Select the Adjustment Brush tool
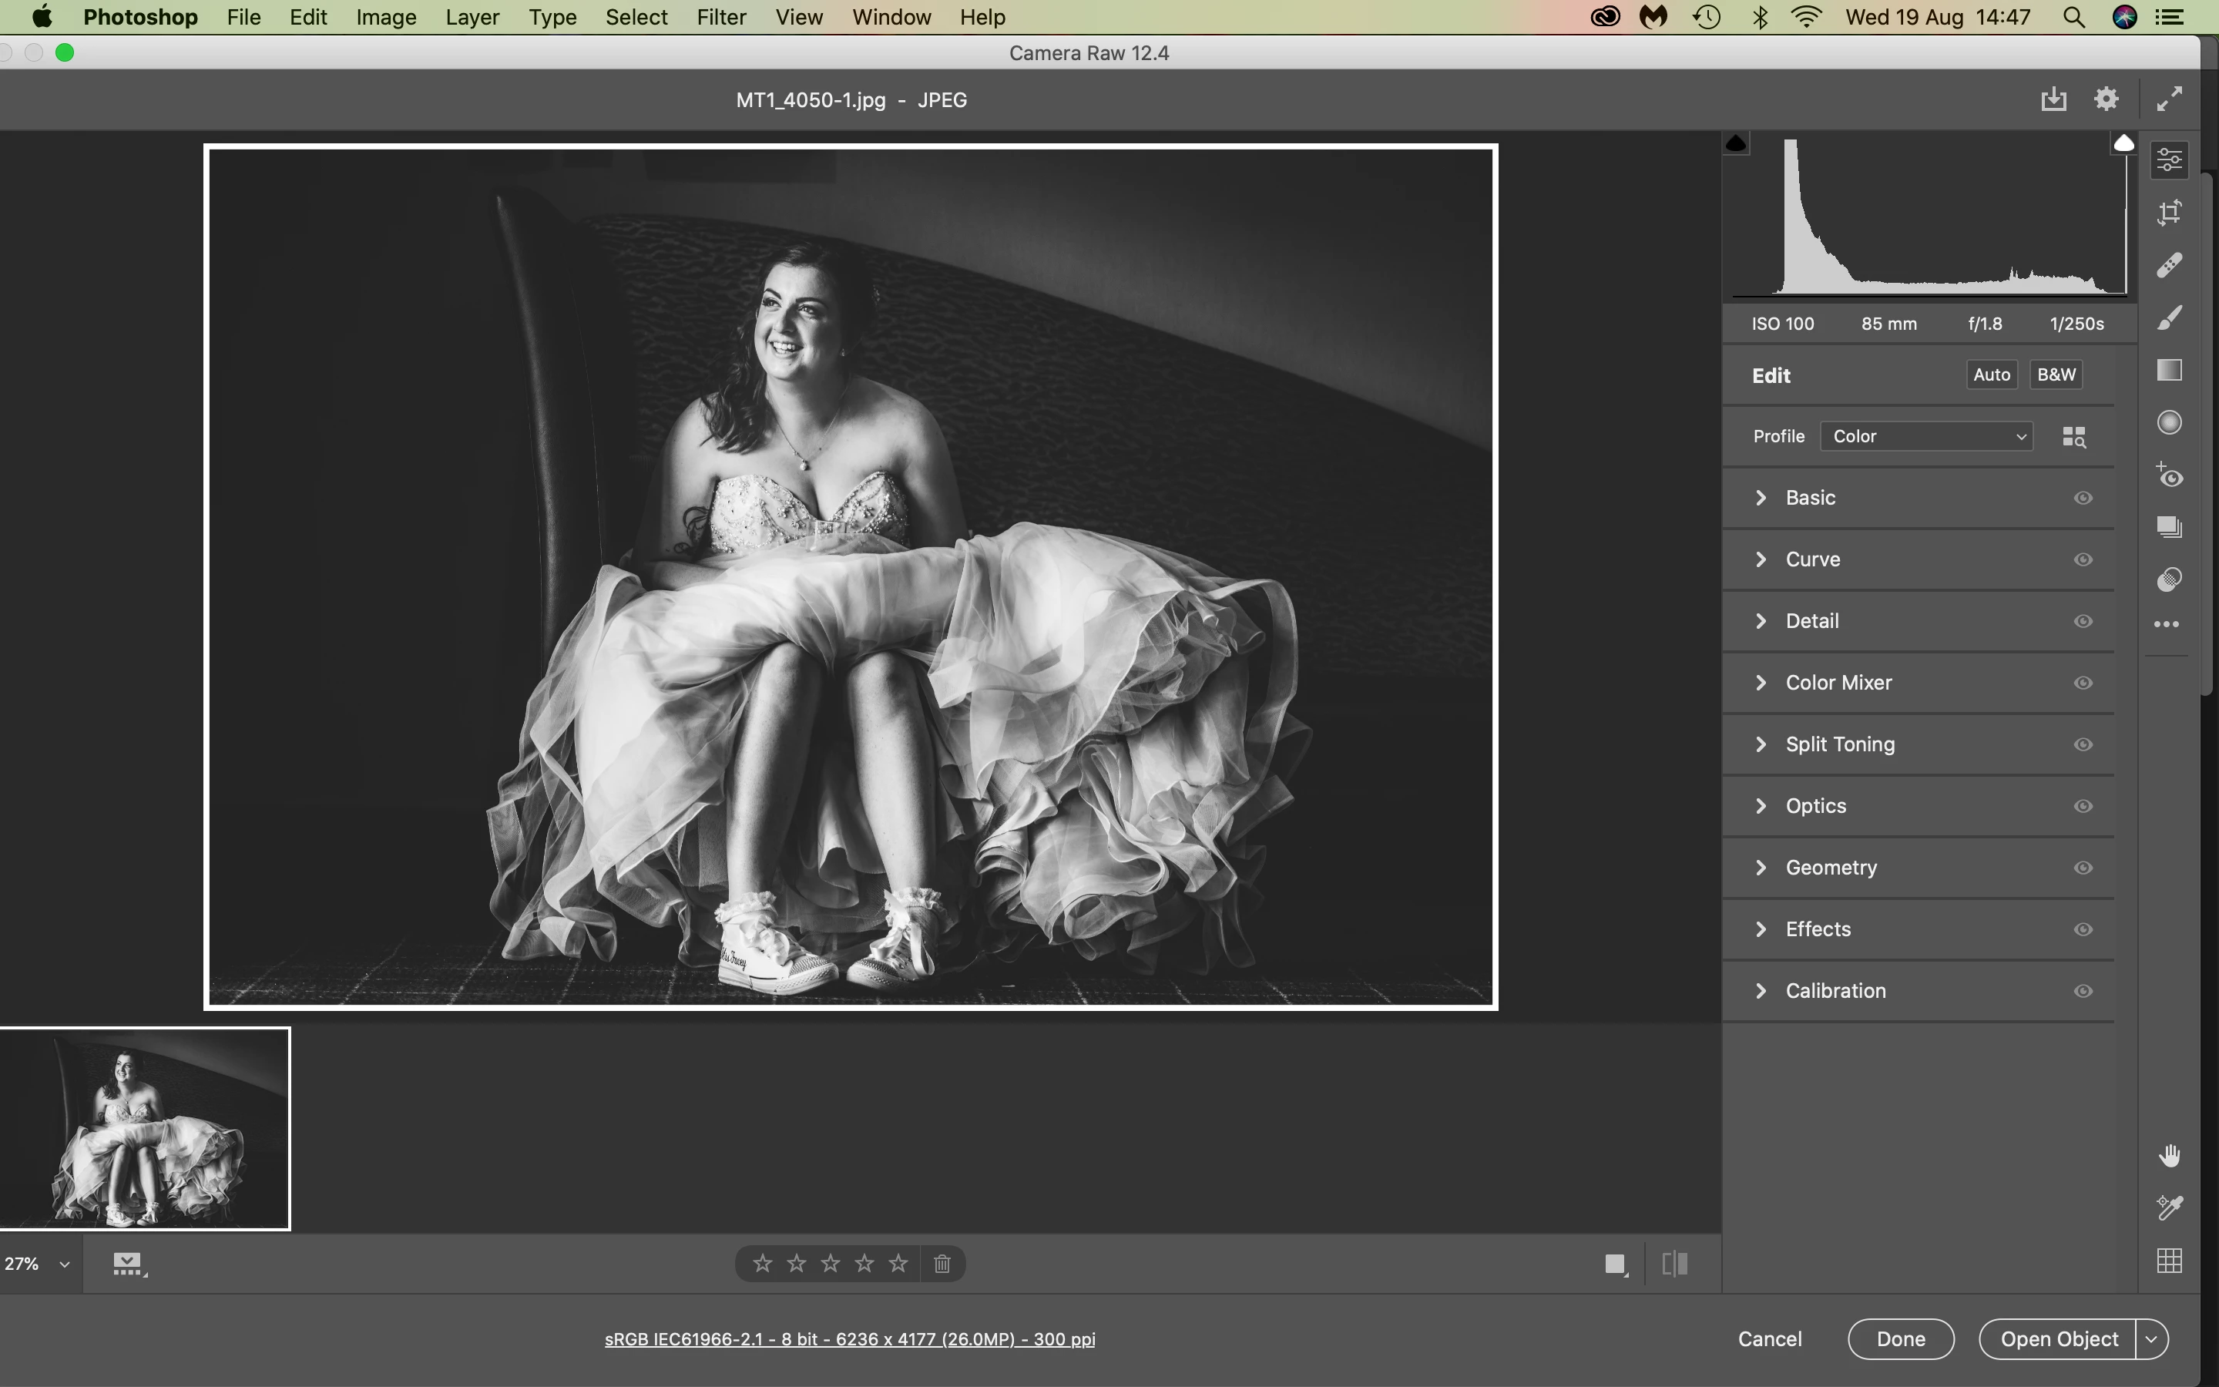 (2169, 317)
